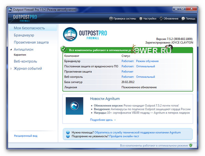Open the Подробнее здесь link

coord(102,120)
